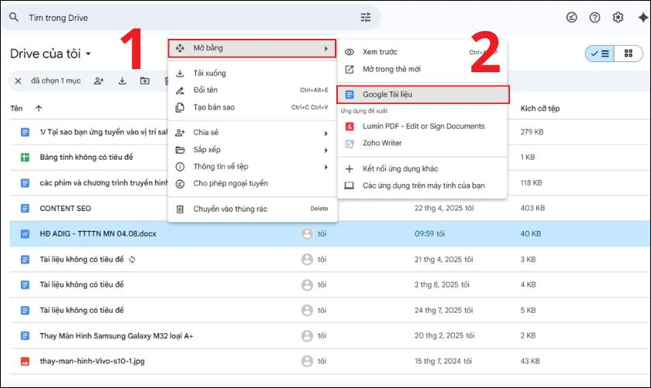
Task: Select Bảng tính không có tiêu đề spreadsheet
Action: tap(86, 158)
